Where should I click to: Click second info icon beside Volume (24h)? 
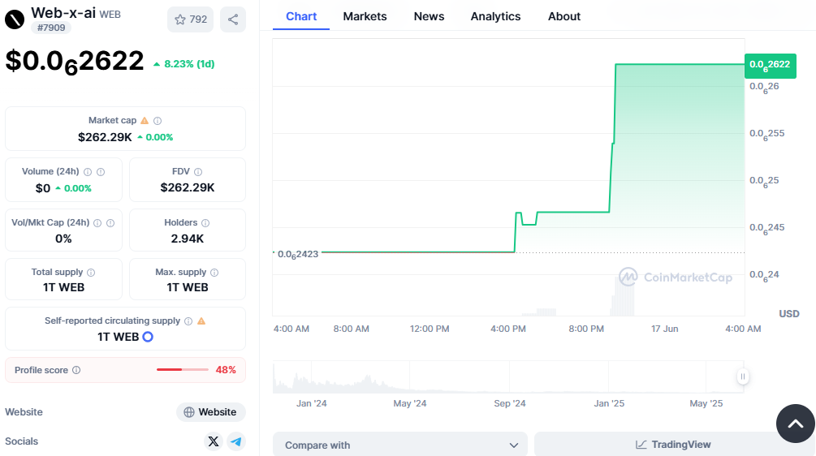[x=101, y=171]
